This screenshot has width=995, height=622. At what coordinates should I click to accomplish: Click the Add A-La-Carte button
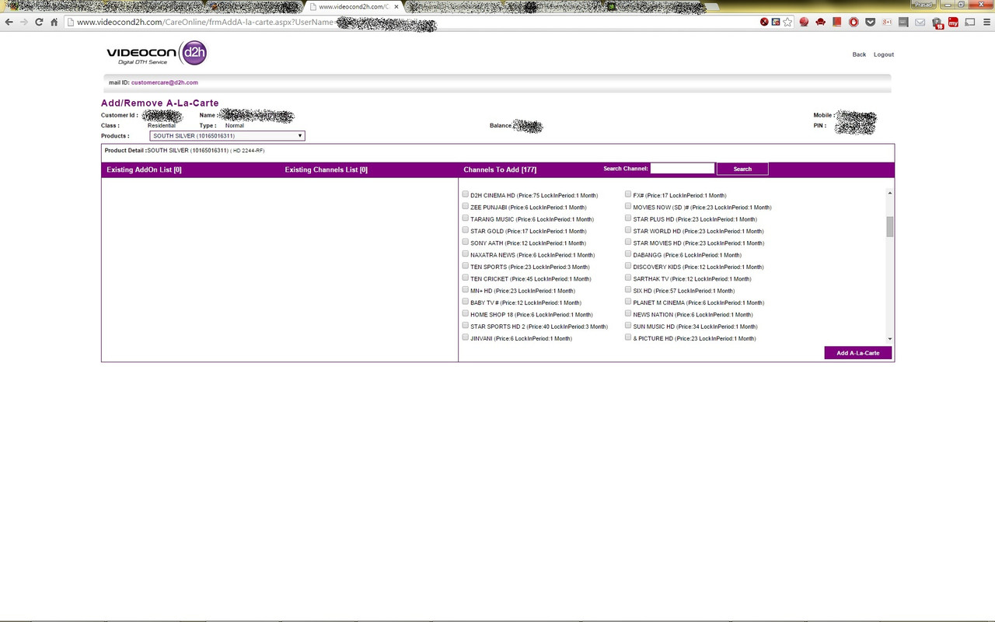tap(858, 353)
